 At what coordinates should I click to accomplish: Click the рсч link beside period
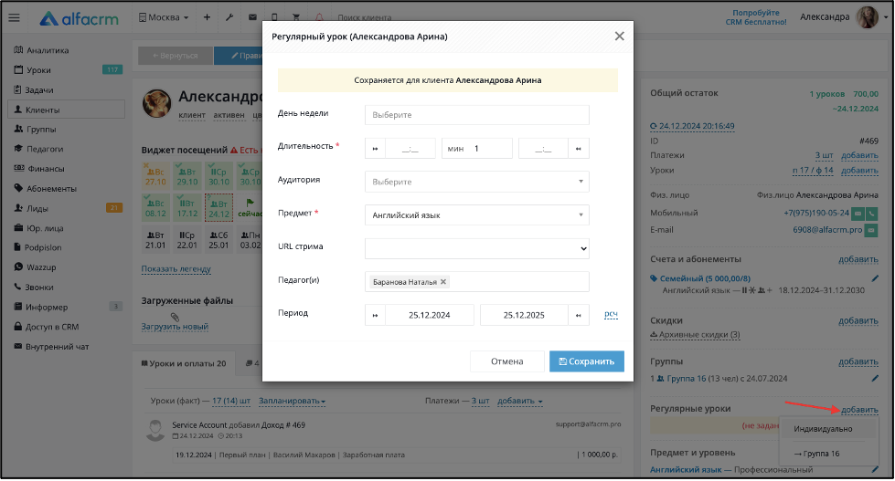pos(611,314)
